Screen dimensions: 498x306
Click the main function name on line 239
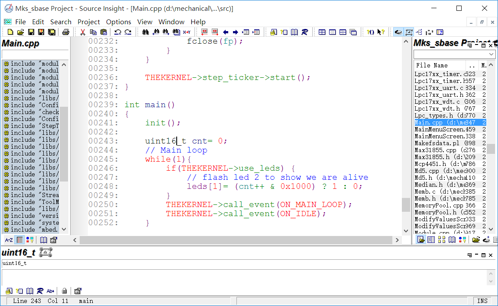[x=155, y=105]
